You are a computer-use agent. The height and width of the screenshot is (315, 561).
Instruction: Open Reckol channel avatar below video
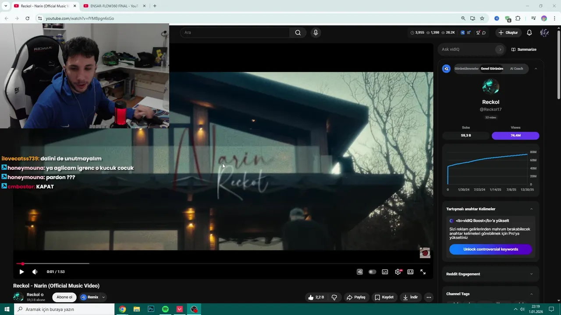pos(18,297)
